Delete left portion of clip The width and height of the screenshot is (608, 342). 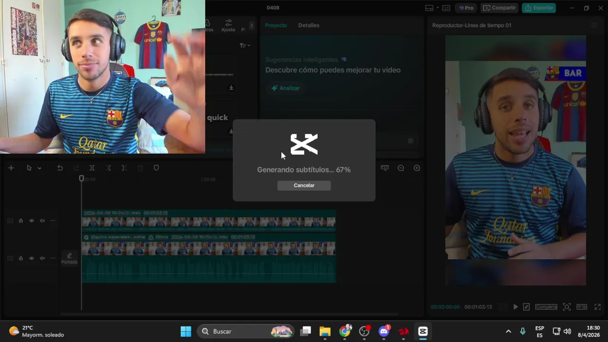(x=108, y=168)
